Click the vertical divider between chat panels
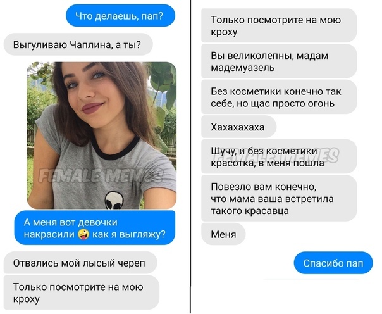382x314 pixels. pos(190,157)
